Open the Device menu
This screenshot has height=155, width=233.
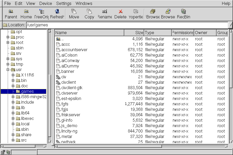pyautogui.click(x=46, y=3)
